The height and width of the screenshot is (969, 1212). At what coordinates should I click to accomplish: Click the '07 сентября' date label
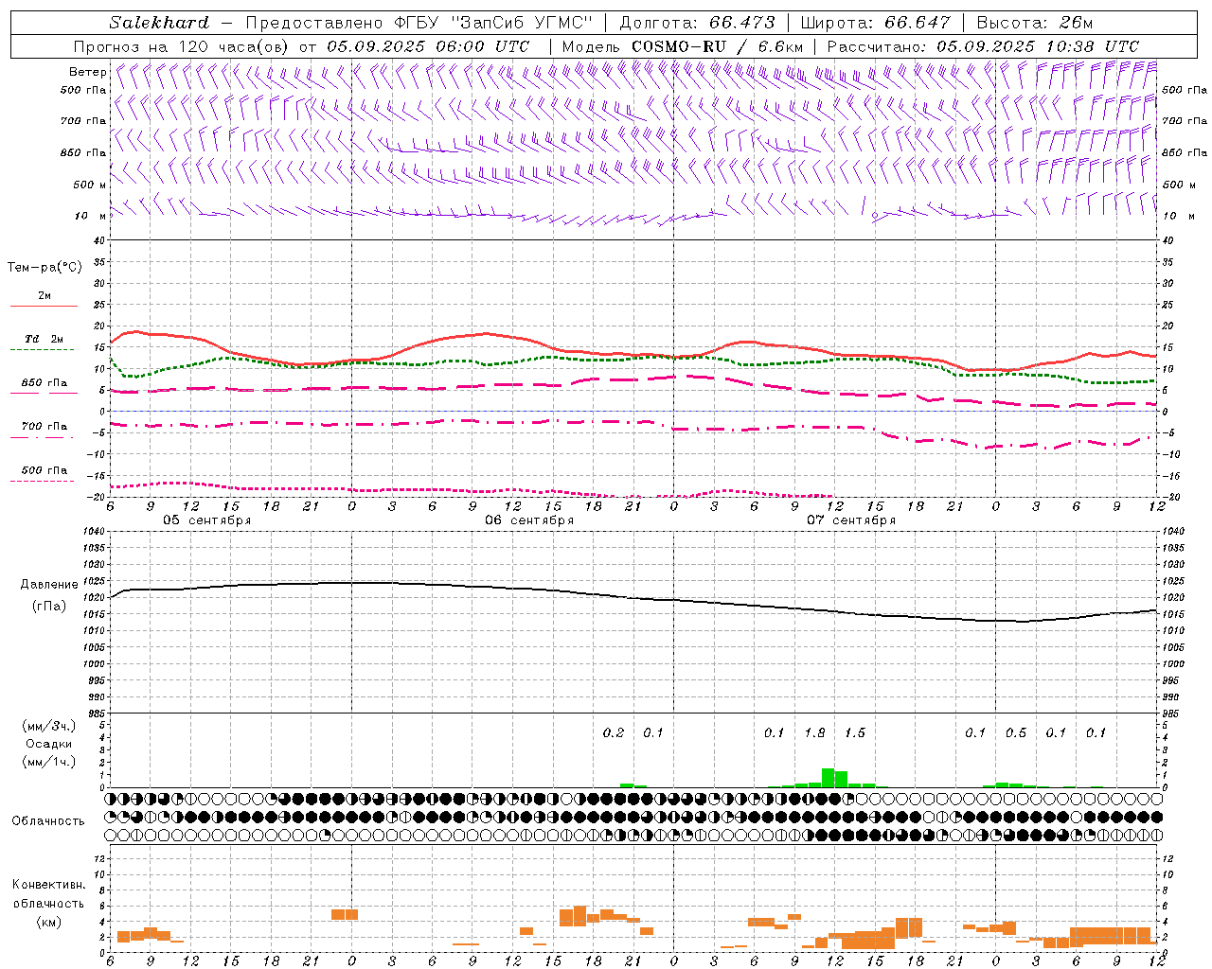pos(851,520)
